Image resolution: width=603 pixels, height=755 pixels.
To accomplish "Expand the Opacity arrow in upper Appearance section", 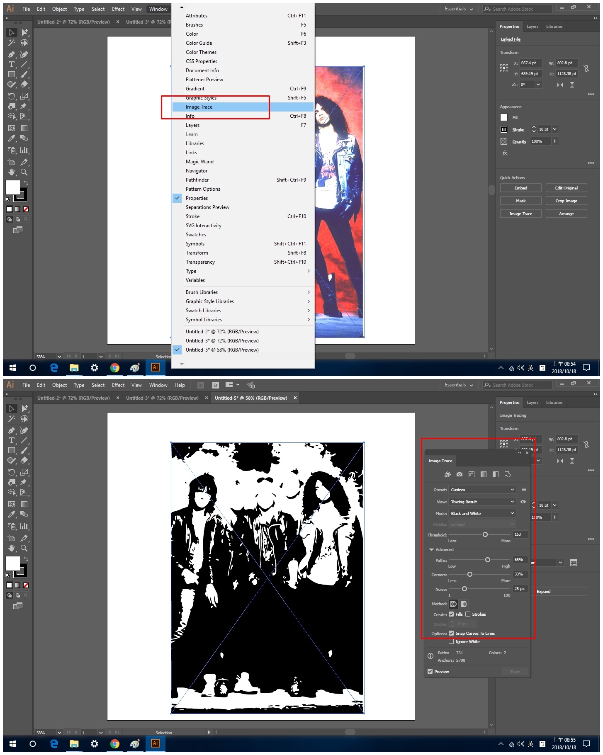I will point(555,141).
